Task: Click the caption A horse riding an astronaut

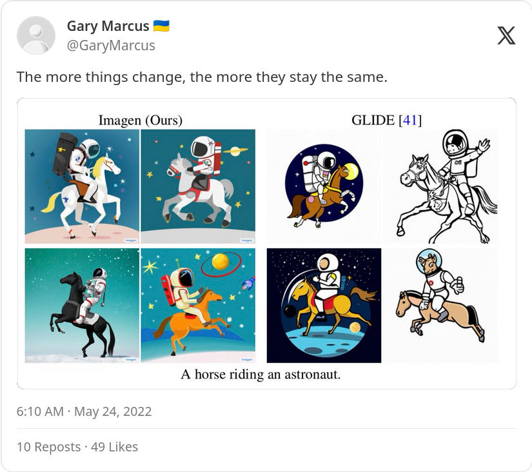Action: tap(261, 374)
